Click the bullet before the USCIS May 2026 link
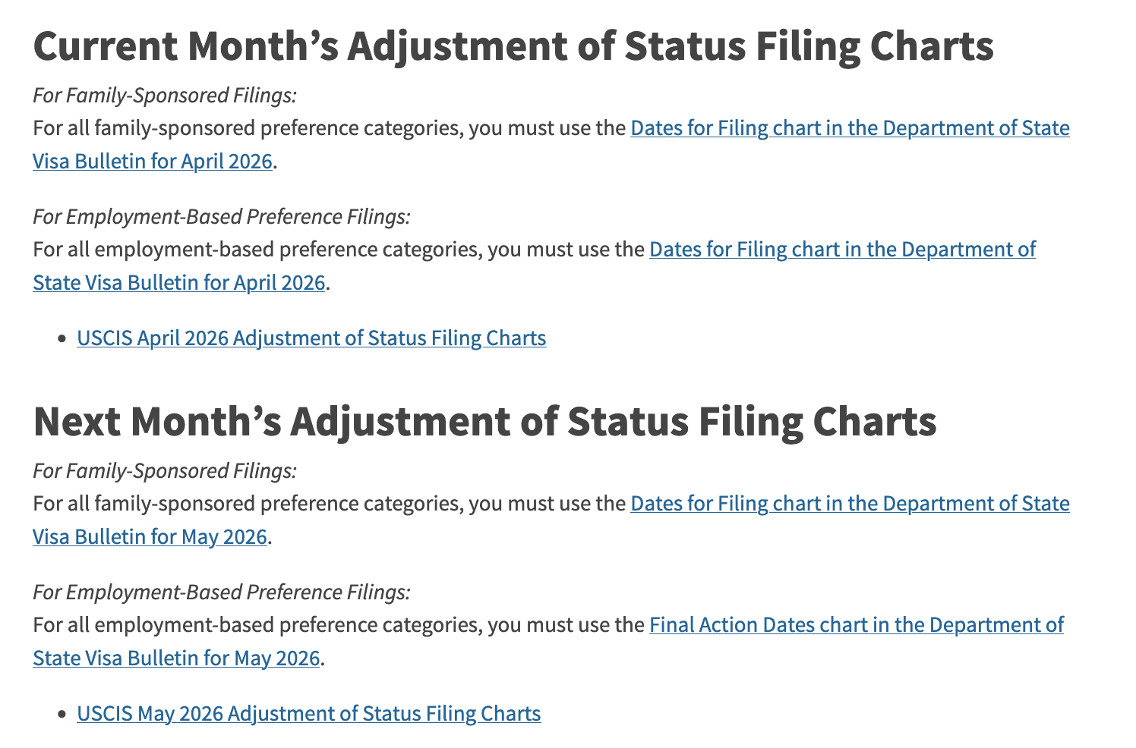Viewport: 1136px width, 748px height. (x=62, y=715)
